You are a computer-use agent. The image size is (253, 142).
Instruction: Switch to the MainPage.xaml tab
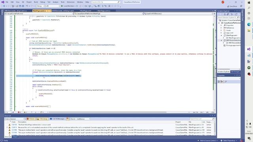pos(85,11)
